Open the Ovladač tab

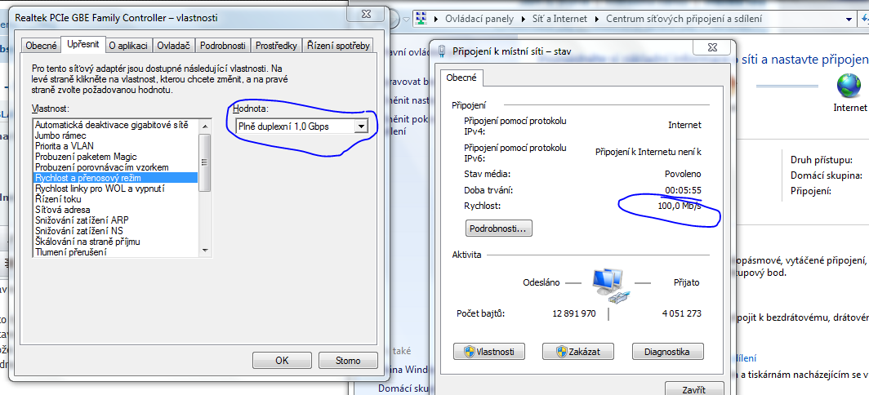tap(173, 46)
